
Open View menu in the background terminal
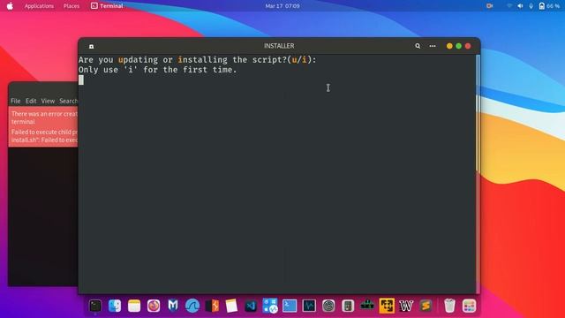coord(48,101)
